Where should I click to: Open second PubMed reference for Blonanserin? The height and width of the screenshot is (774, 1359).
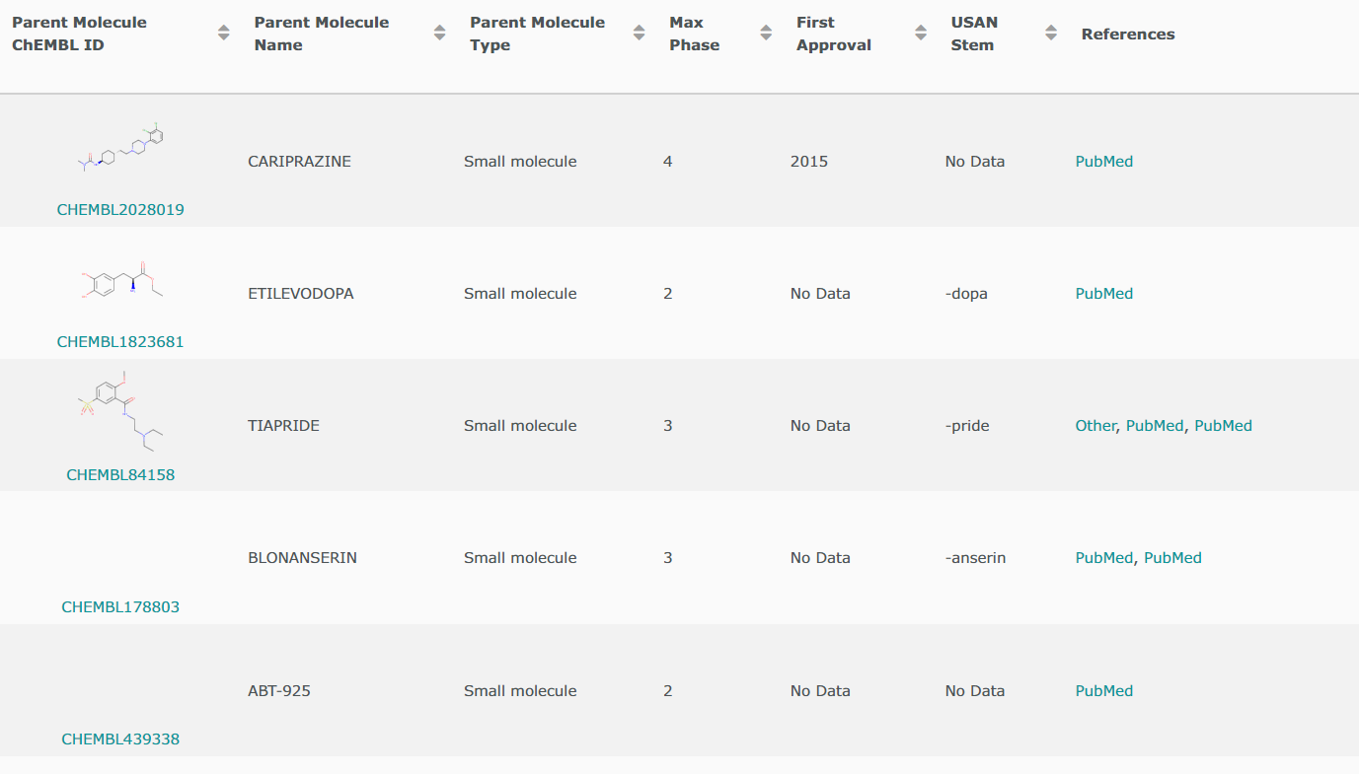pos(1172,558)
